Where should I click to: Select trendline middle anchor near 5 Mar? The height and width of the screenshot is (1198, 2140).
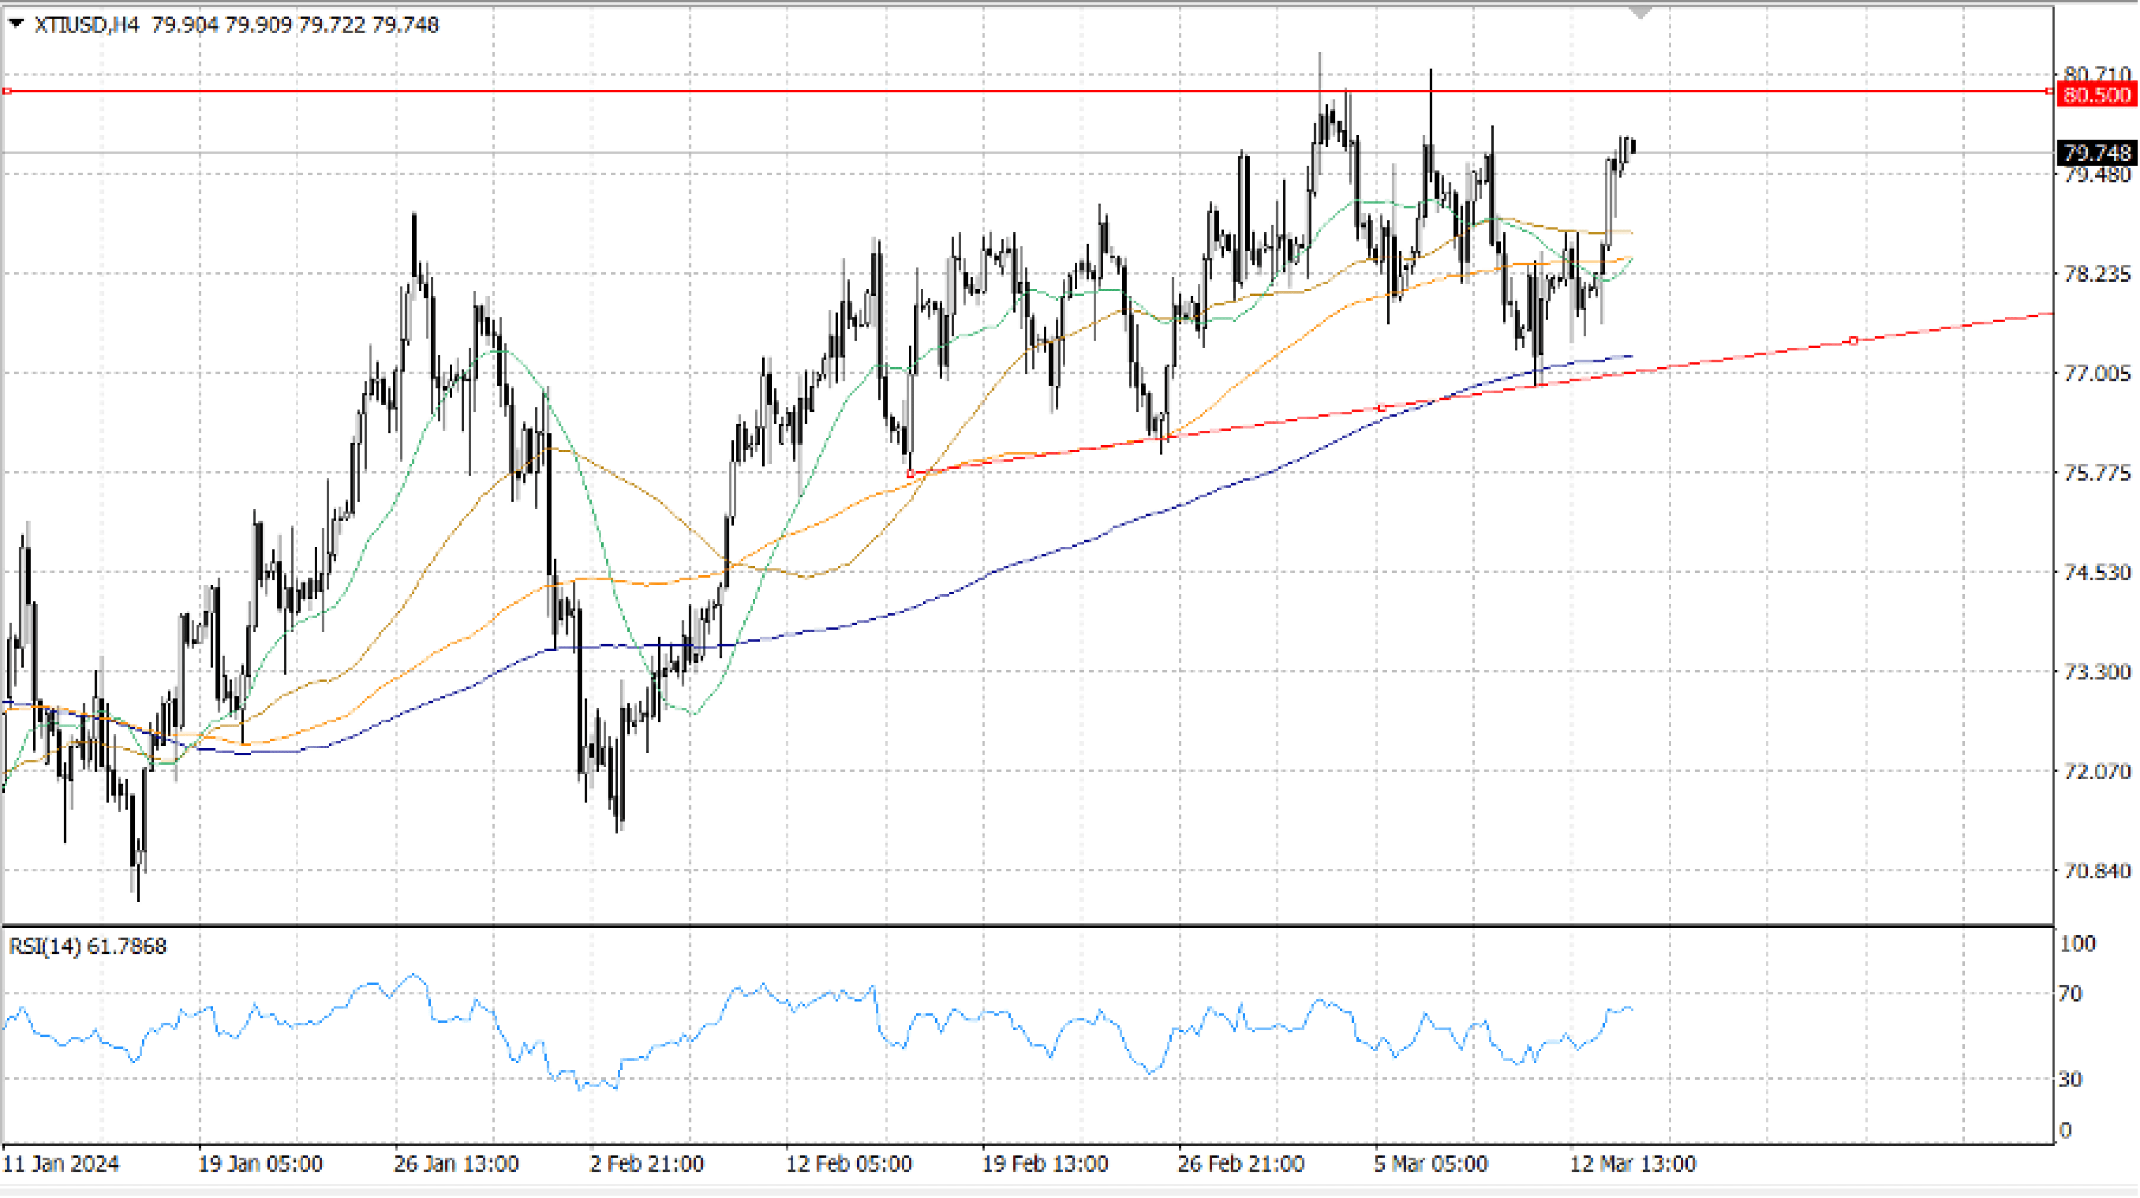coord(1382,408)
